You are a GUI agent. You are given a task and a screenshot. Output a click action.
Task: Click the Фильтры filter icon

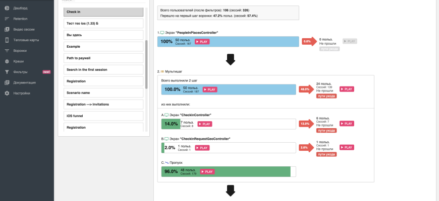pyautogui.click(x=7, y=72)
